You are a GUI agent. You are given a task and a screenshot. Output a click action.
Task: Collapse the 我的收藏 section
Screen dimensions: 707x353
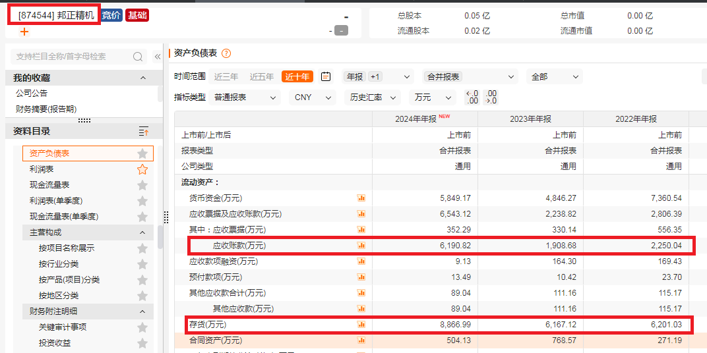click(143, 78)
